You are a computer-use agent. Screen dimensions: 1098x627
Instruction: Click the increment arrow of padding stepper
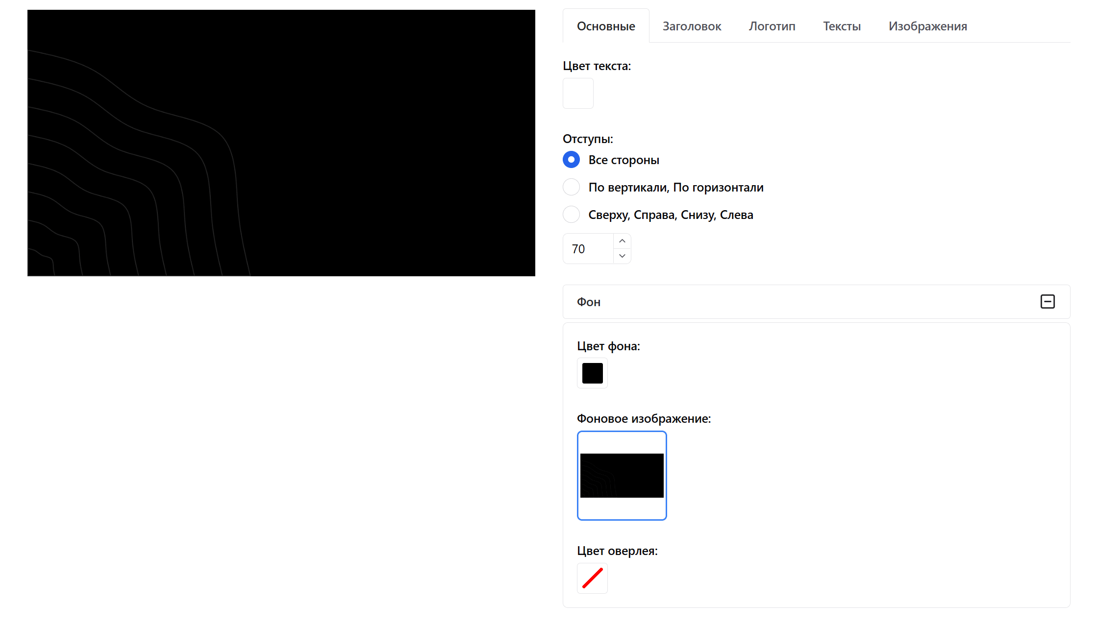[622, 241]
